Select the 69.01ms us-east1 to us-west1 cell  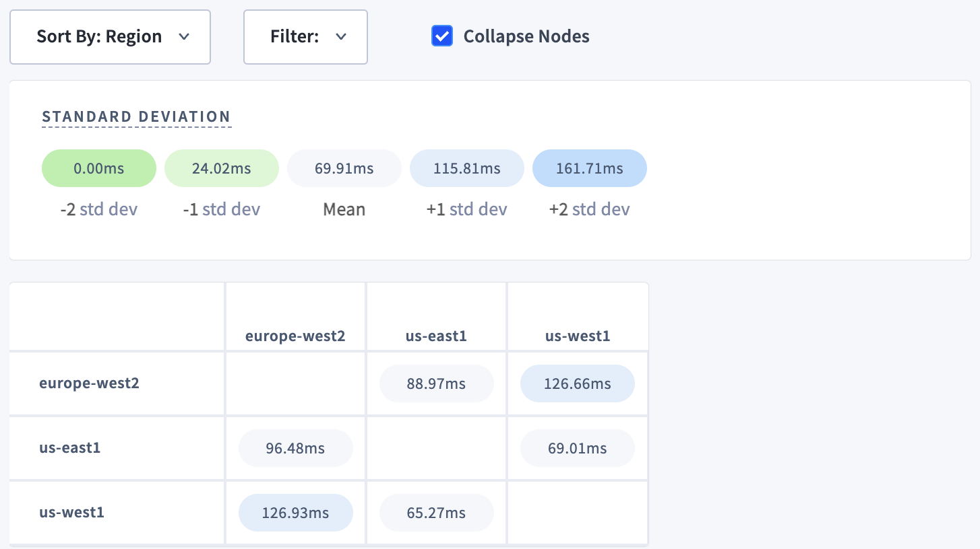click(x=577, y=448)
